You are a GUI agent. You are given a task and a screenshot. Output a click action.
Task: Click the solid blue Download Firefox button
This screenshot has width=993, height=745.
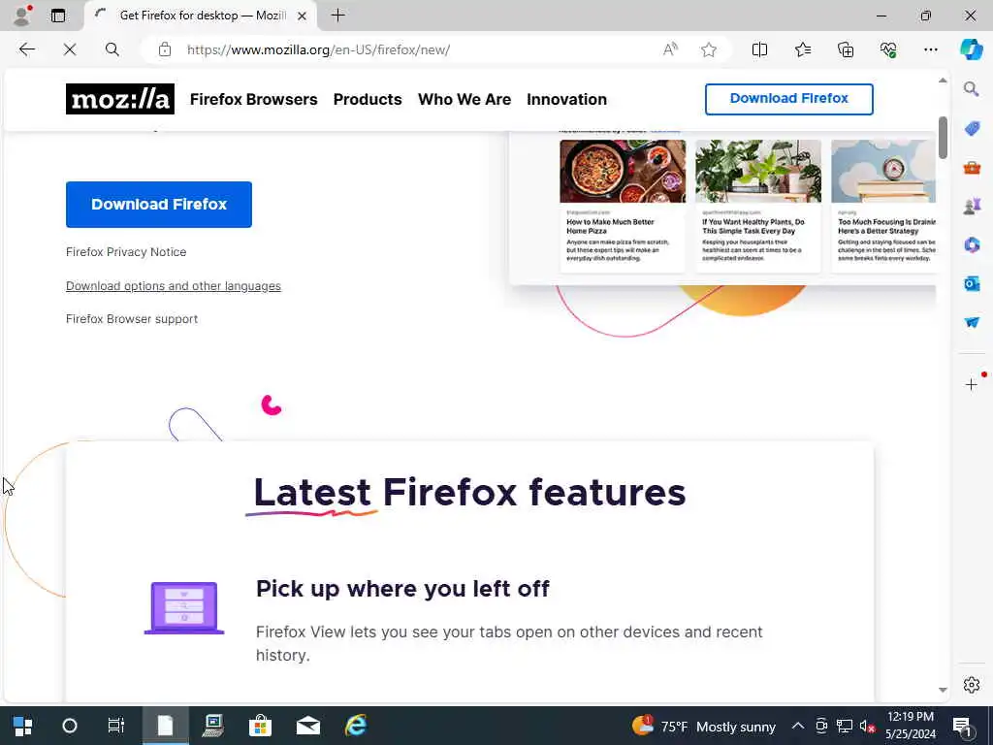coord(159,204)
